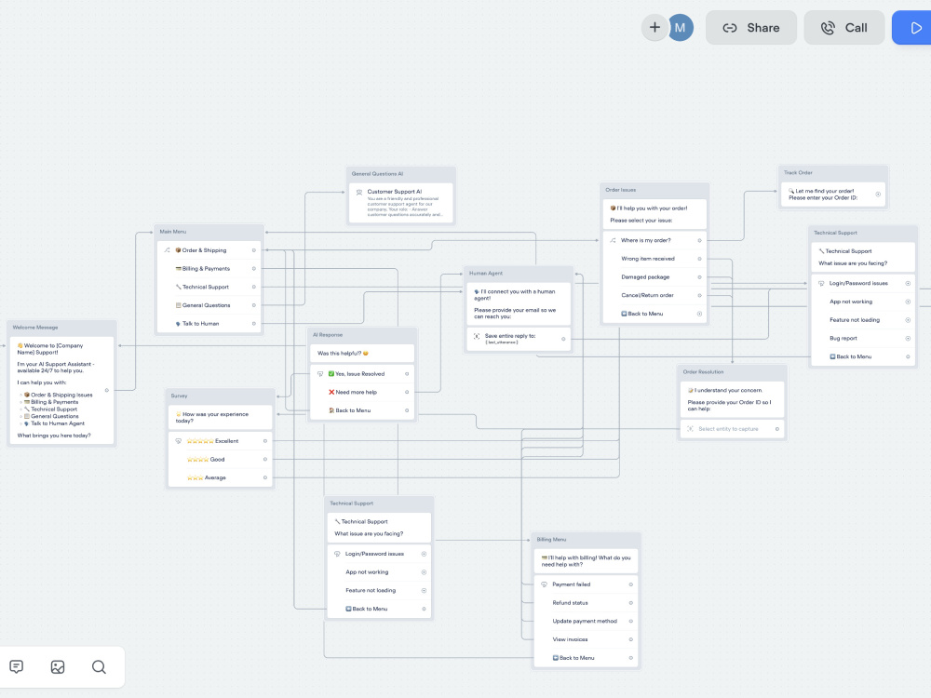Click the Welcome Message block title
Viewport: 931px width, 698px height.
coord(35,327)
